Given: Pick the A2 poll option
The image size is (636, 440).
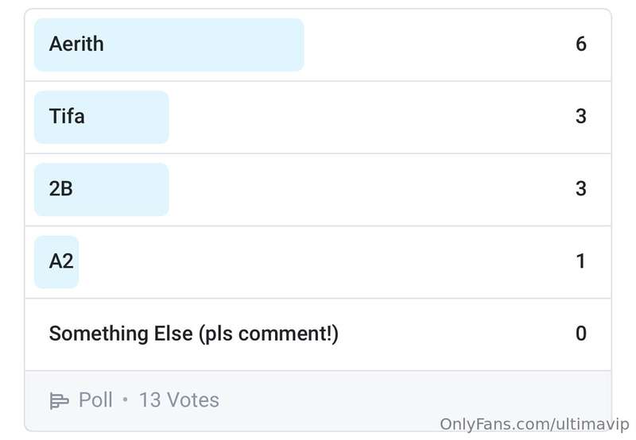Looking at the screenshot, I should click(318, 262).
